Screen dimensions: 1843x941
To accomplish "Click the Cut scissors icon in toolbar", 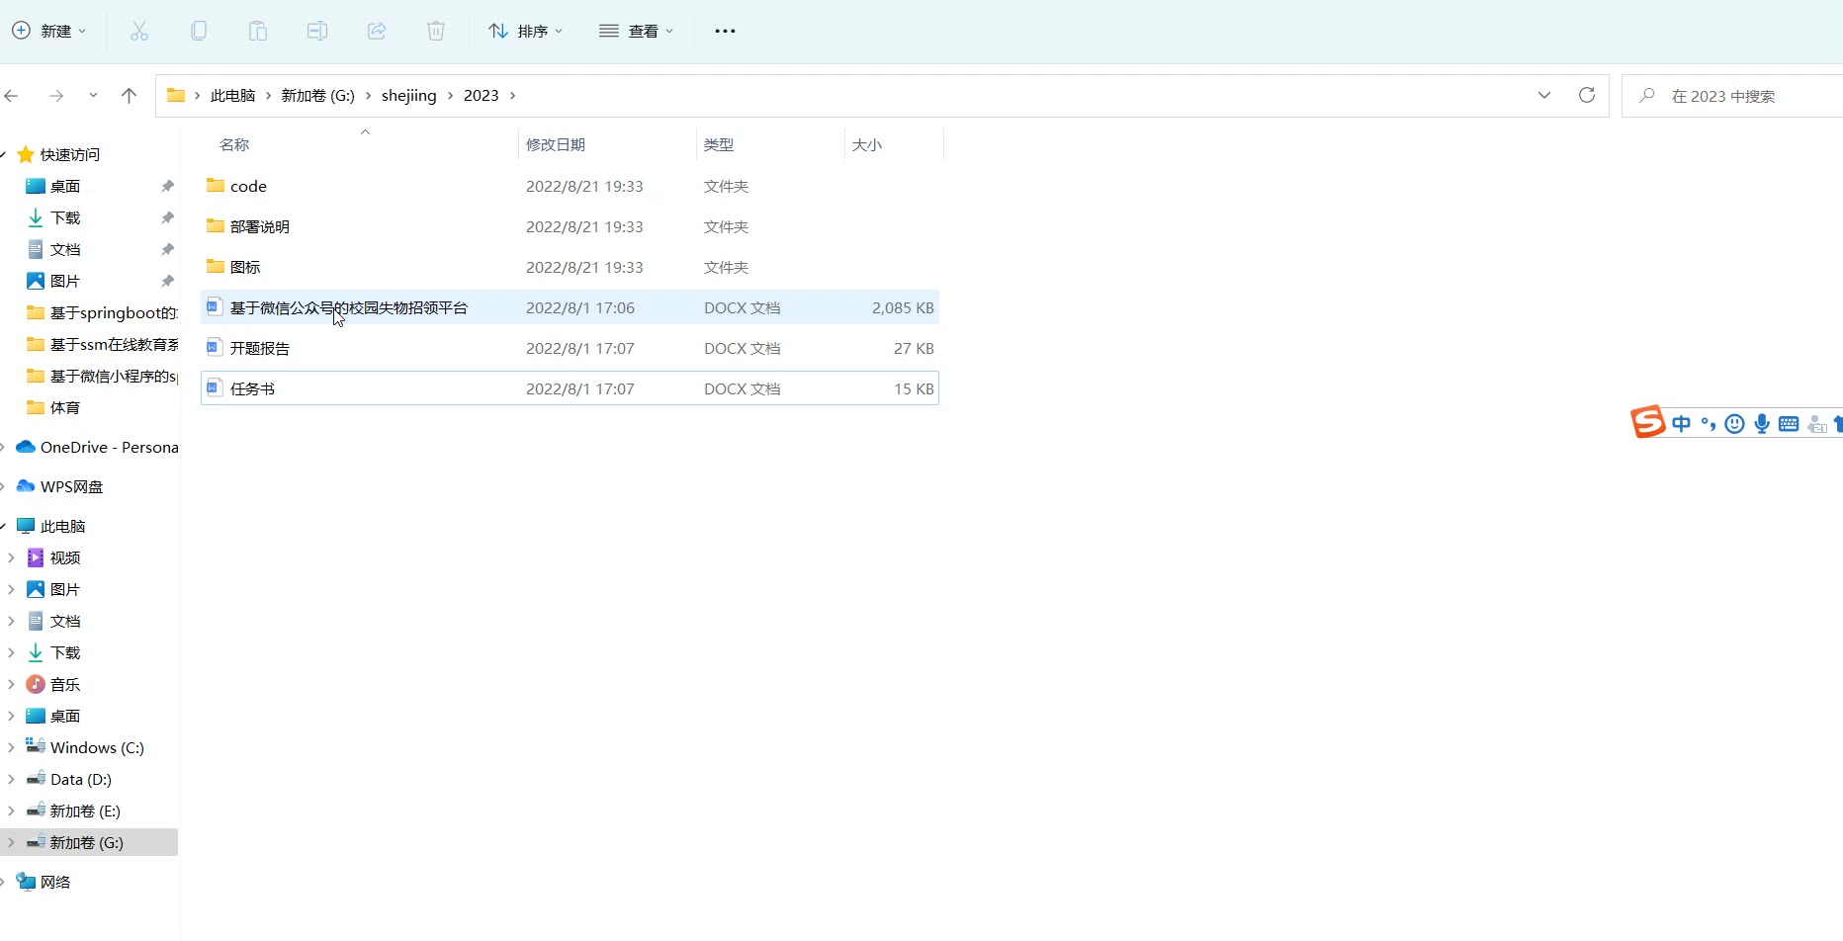I will (139, 32).
